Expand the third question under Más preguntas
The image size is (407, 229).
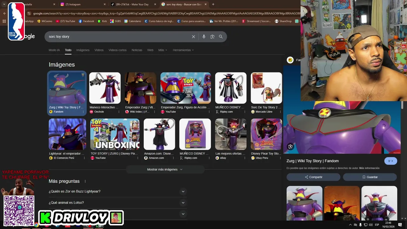click(x=118, y=214)
